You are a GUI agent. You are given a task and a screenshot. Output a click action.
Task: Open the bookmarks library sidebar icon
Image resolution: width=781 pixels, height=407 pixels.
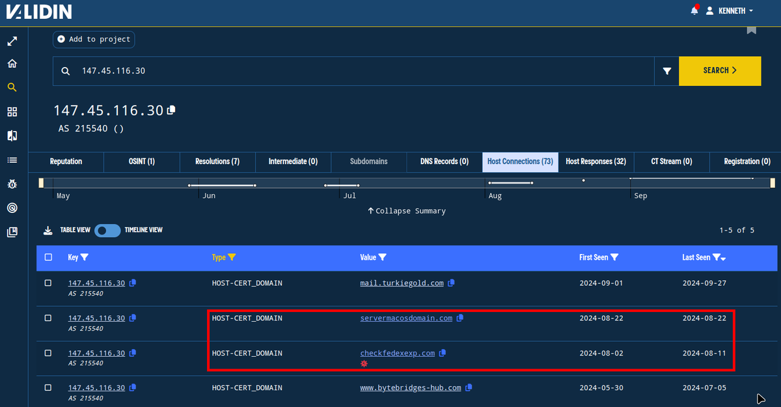[12, 232]
